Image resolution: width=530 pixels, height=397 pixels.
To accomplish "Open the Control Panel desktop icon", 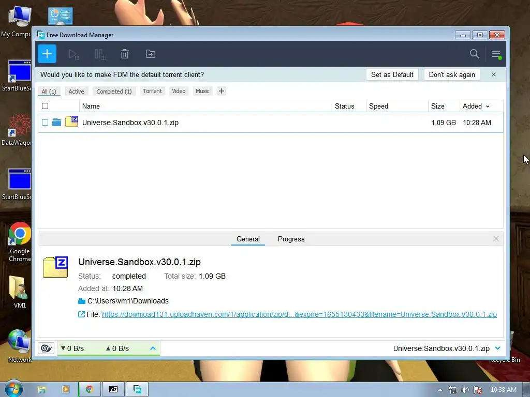I will [60, 16].
